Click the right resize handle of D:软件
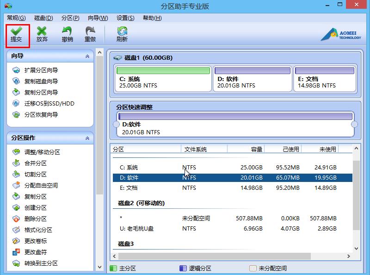The width and height of the screenshot is (370, 275). click(x=354, y=125)
